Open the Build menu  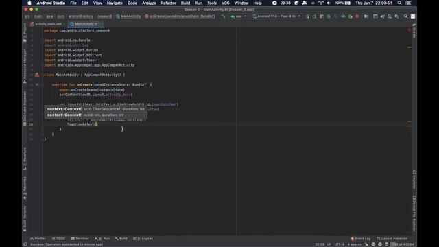coord(185,3)
